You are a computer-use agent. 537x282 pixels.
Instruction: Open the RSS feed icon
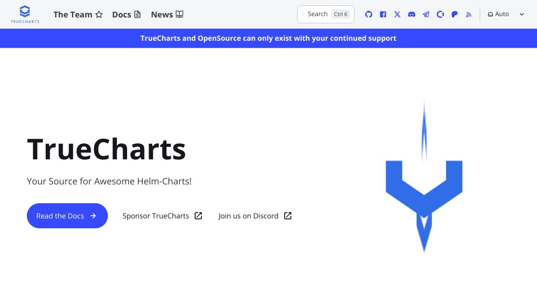[469, 14]
